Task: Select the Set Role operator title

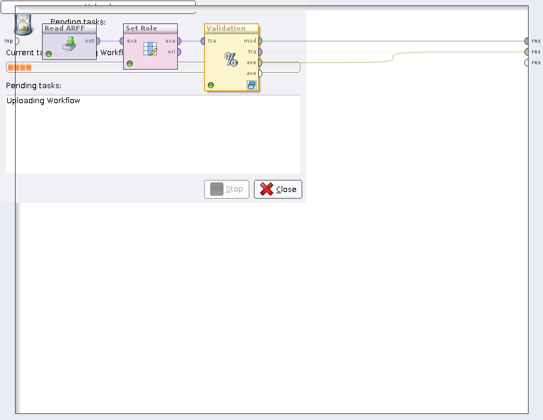Action: 141,28
